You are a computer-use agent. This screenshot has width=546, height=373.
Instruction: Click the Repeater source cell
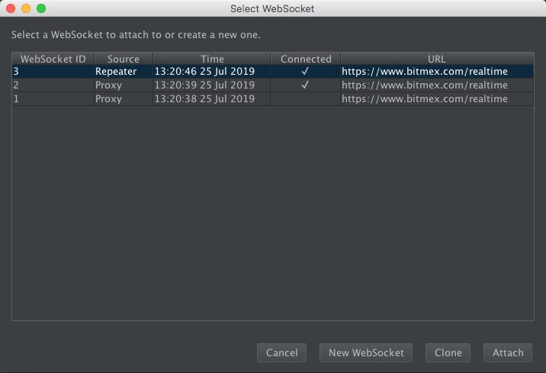[x=124, y=72]
